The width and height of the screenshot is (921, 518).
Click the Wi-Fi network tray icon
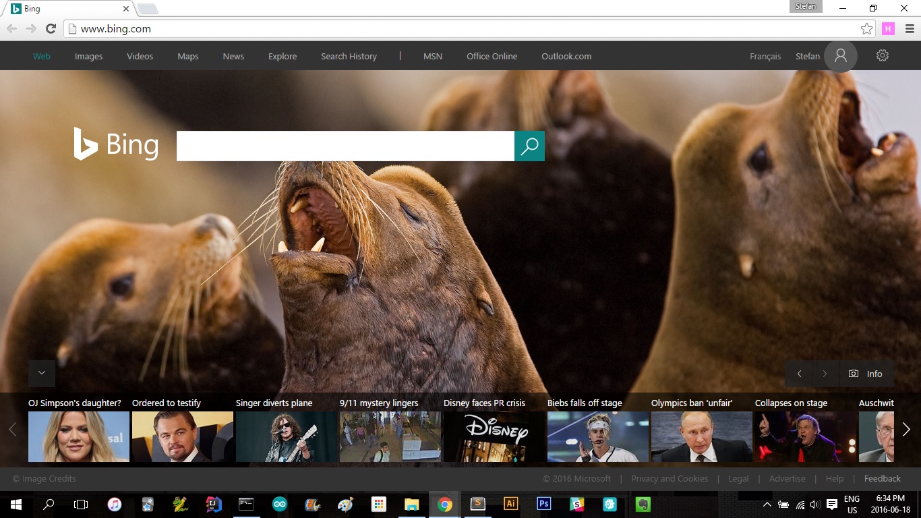coord(800,505)
